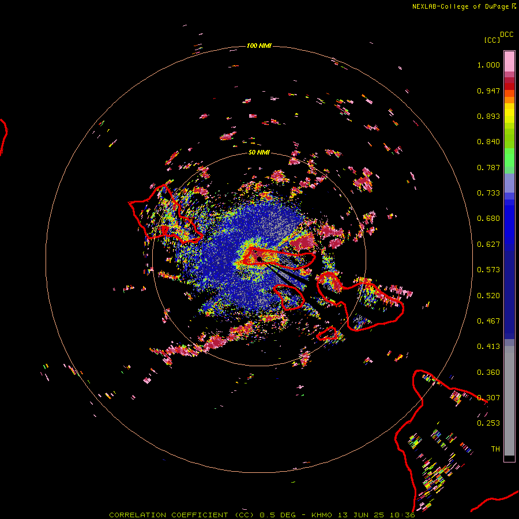The image size is (519, 519).
Task: Select the 0.627 scale value
Action: click(x=488, y=245)
